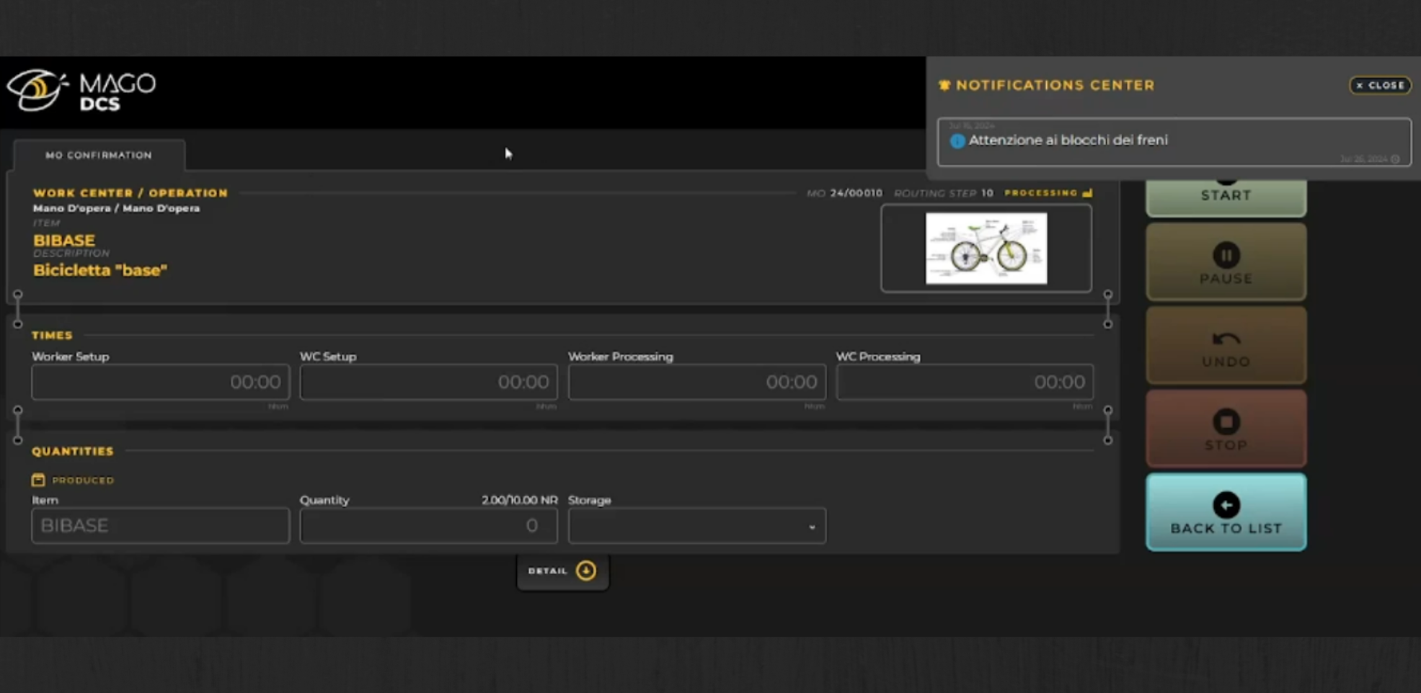Click the Produced section calendar icon
Screen dimensions: 1421x693
pos(38,480)
